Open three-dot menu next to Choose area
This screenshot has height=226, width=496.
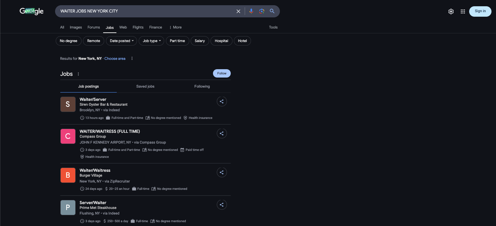(132, 58)
